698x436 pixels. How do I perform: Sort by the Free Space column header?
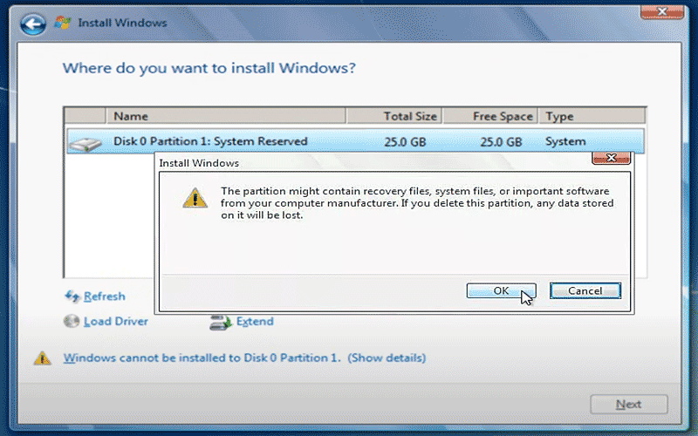[490, 116]
